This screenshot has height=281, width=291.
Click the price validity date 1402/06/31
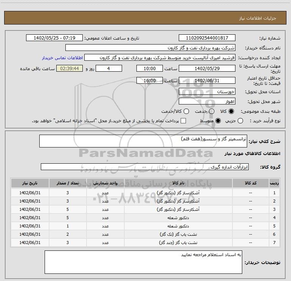(x=207, y=80)
